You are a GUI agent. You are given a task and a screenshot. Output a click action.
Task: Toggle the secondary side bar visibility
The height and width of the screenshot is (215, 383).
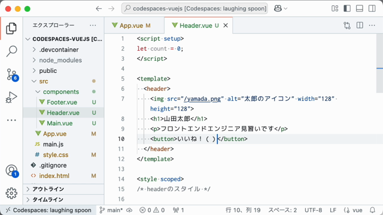(x=372, y=8)
